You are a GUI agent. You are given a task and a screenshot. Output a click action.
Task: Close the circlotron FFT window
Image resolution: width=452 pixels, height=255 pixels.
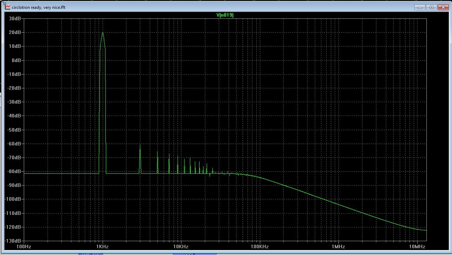coord(443,7)
